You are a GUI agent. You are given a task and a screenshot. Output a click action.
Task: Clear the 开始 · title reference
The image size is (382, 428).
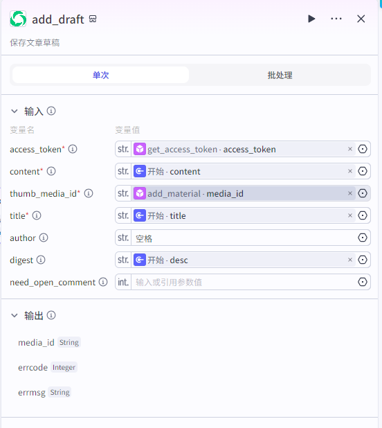point(350,215)
